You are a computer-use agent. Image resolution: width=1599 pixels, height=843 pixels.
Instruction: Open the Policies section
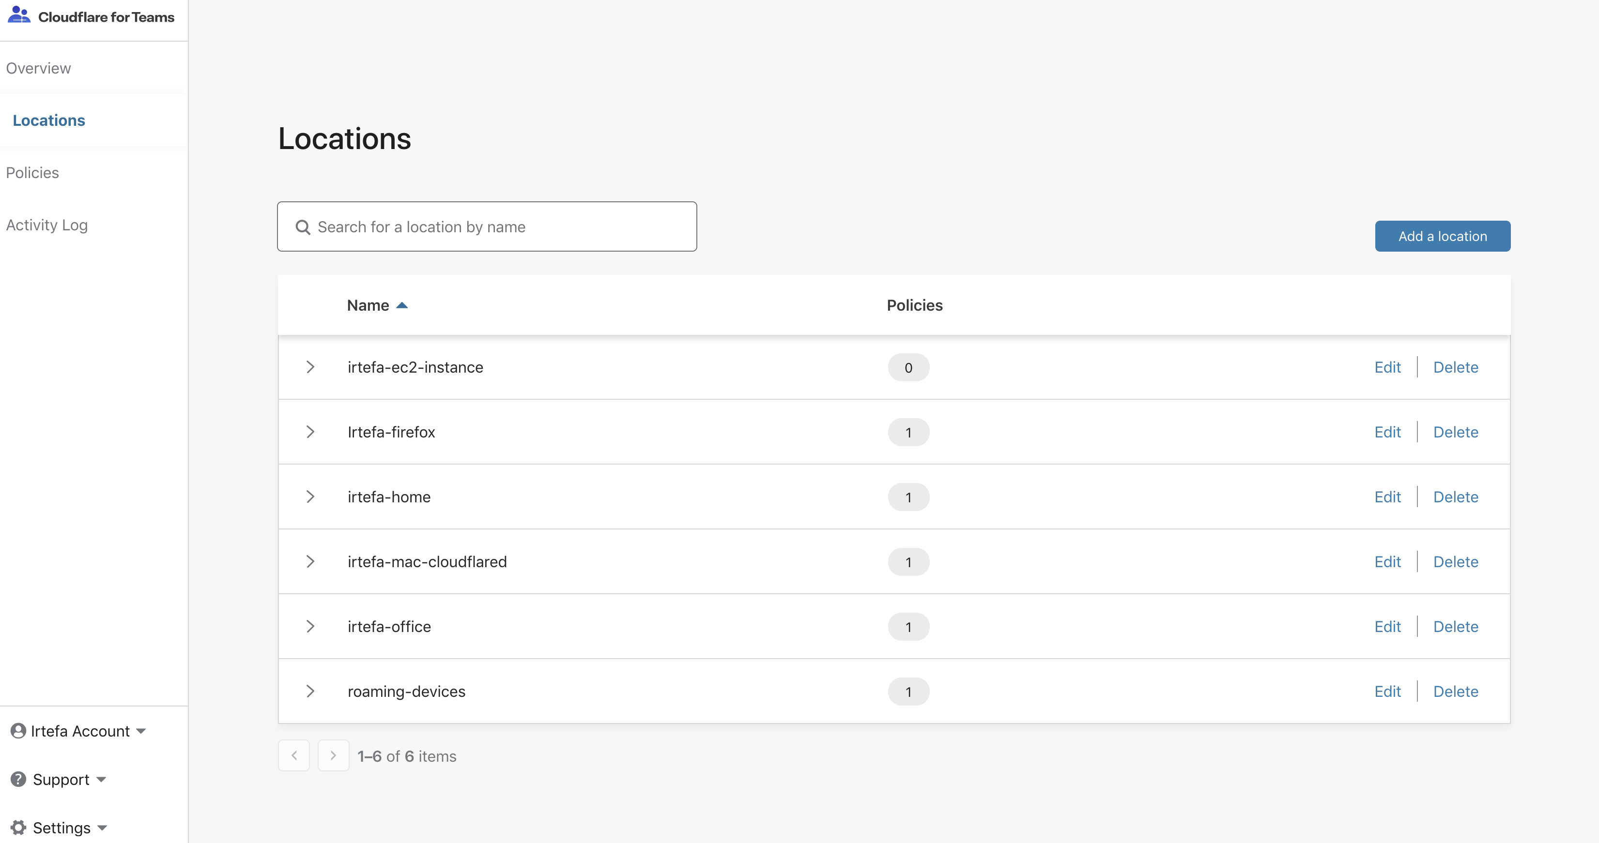click(32, 172)
